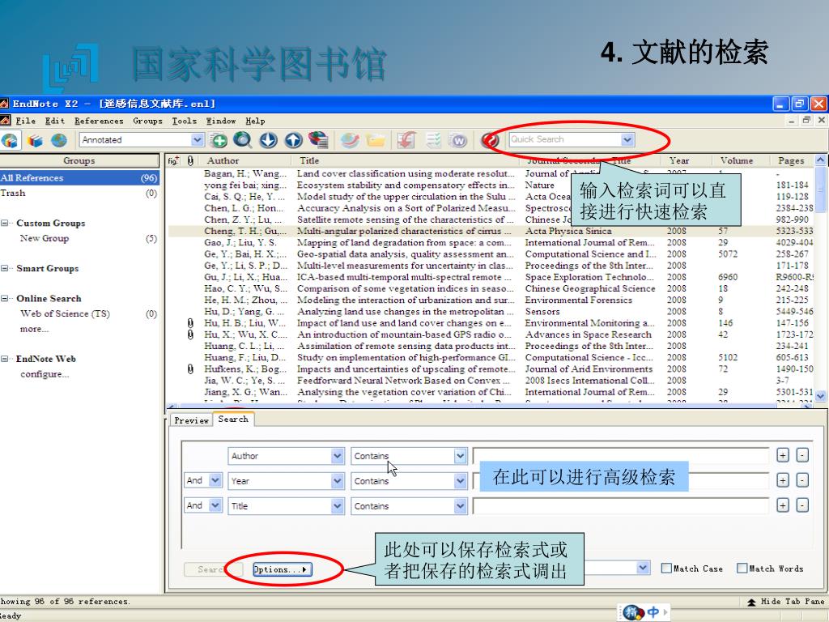Click paperclip on the Hu, X.; Wu row
Image resolution: width=829 pixels, height=622 pixels.
coord(190,334)
